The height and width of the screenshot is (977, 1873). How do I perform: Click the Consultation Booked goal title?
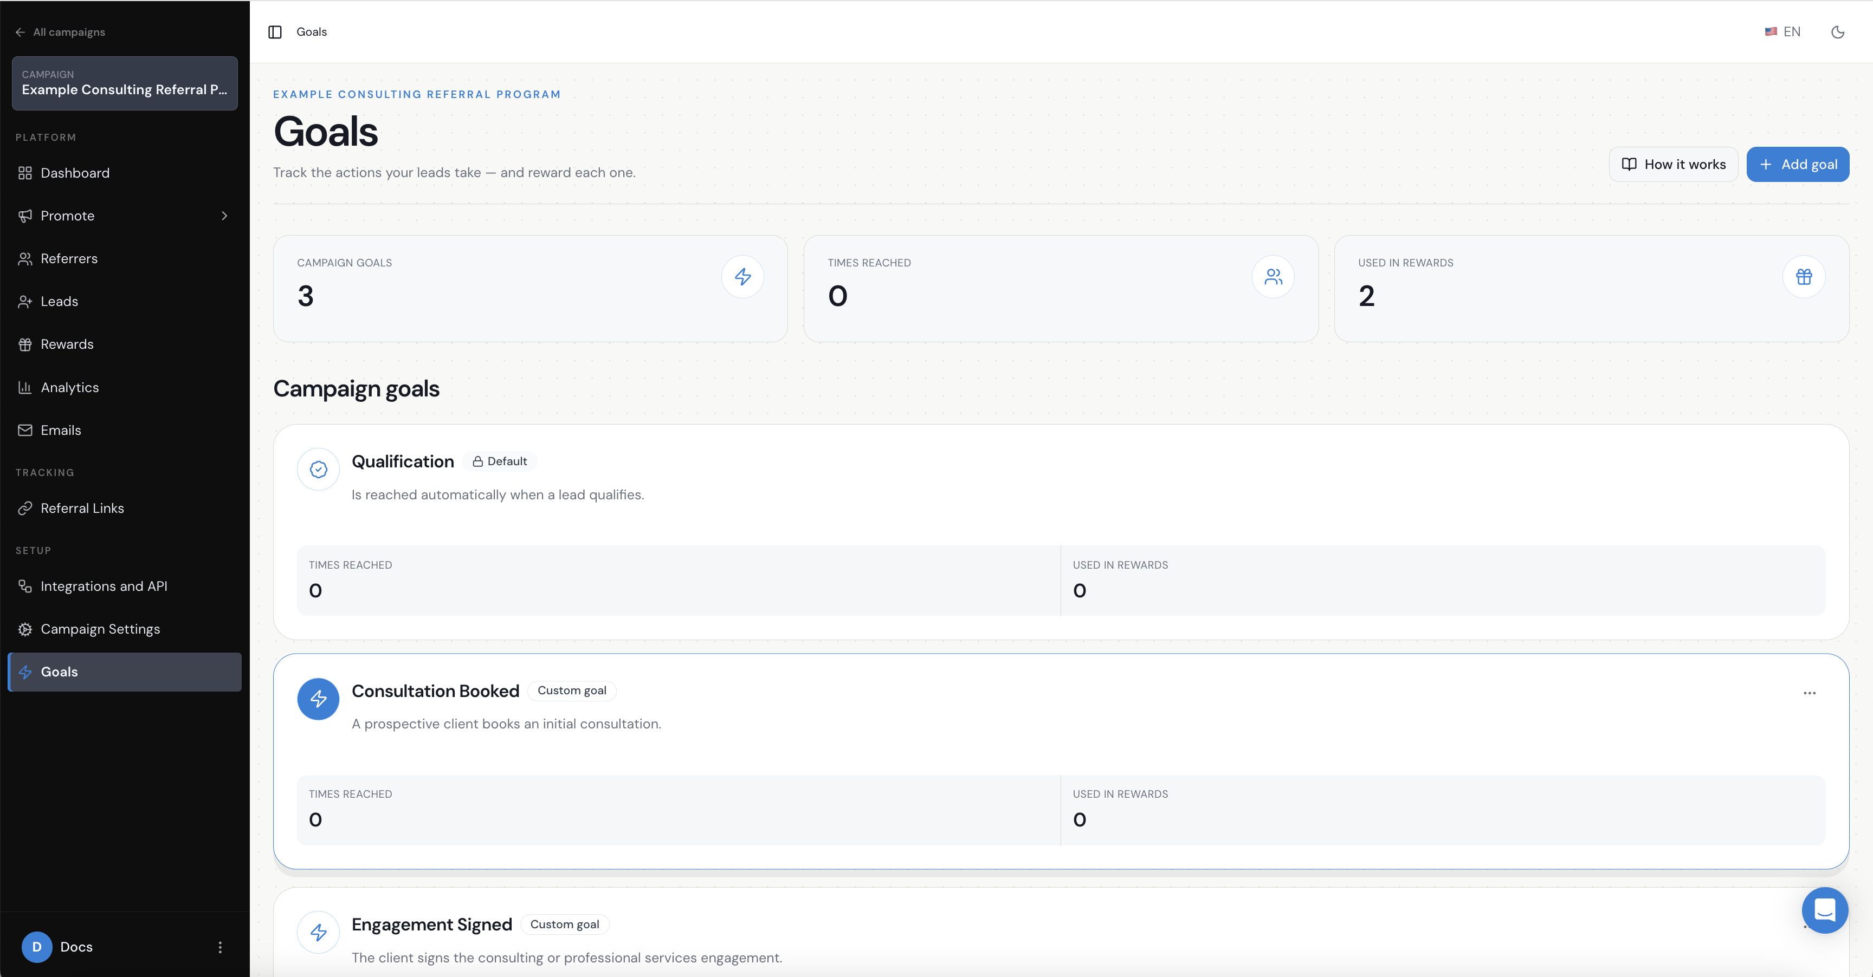[x=436, y=691]
